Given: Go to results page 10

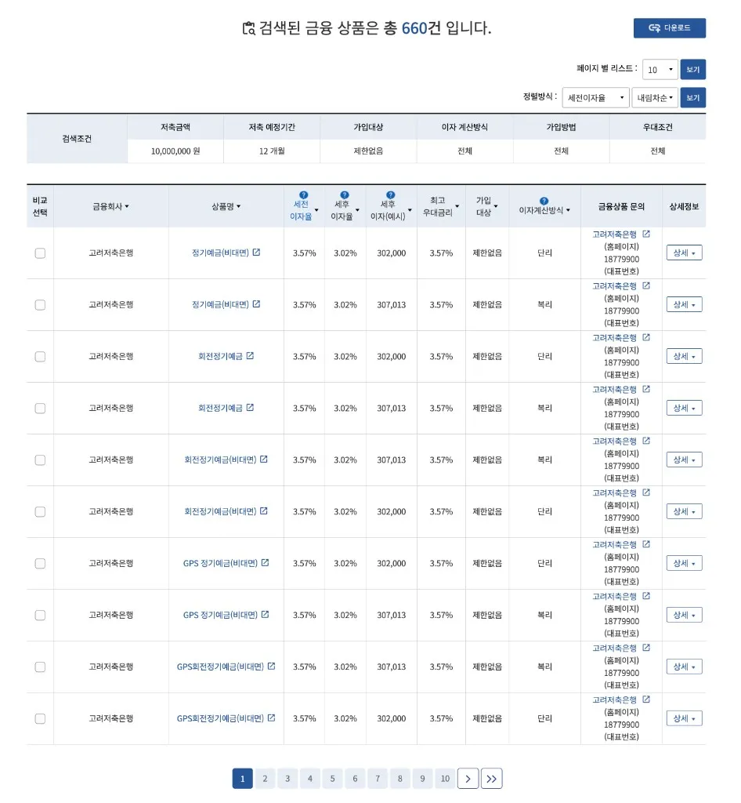Looking at the screenshot, I should coord(445,779).
